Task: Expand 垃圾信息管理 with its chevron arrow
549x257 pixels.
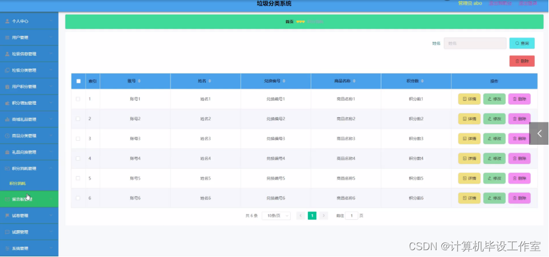Action: [51, 54]
